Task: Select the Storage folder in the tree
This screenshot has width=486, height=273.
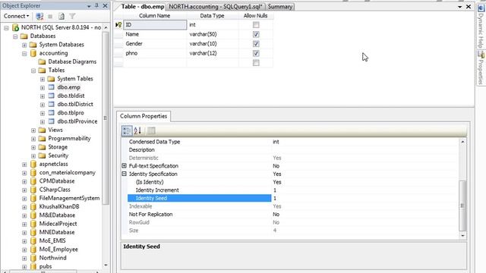Action: pyautogui.click(x=58, y=147)
